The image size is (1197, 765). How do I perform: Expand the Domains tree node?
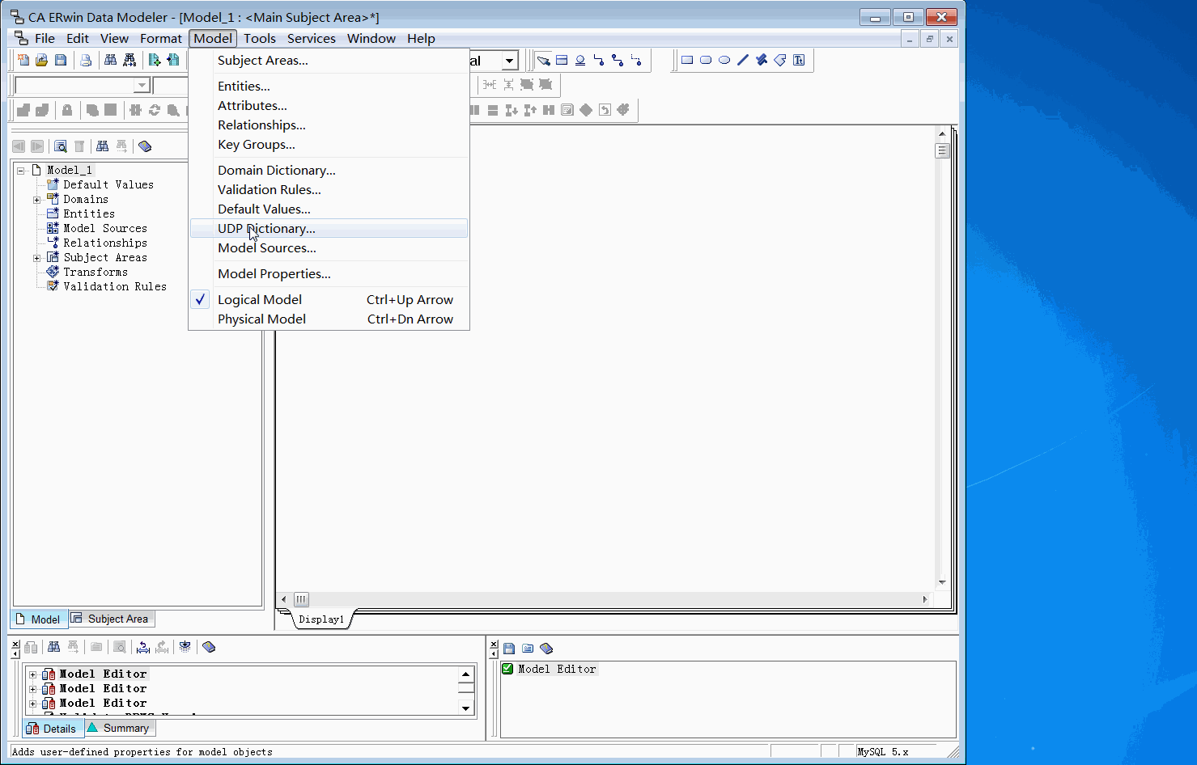coord(36,200)
